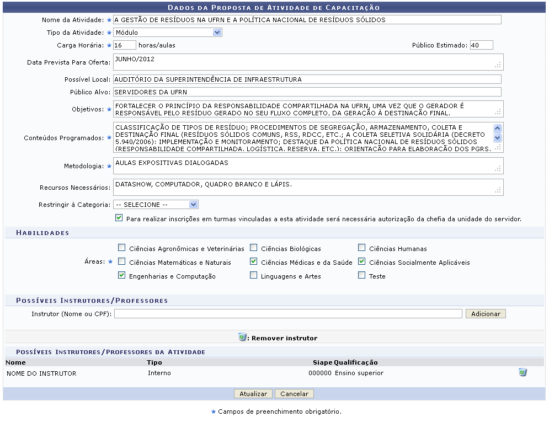549x422 pixels.
Task: Focus the Instrutor name or CPF field
Action: click(x=288, y=314)
